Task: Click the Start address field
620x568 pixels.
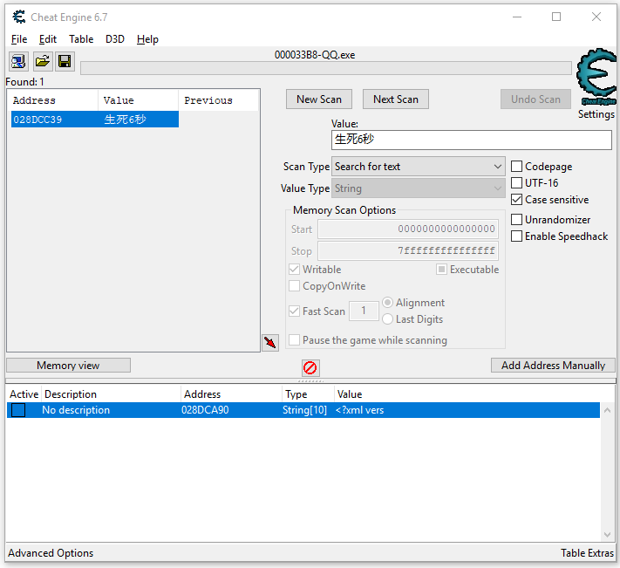Action: click(x=408, y=229)
